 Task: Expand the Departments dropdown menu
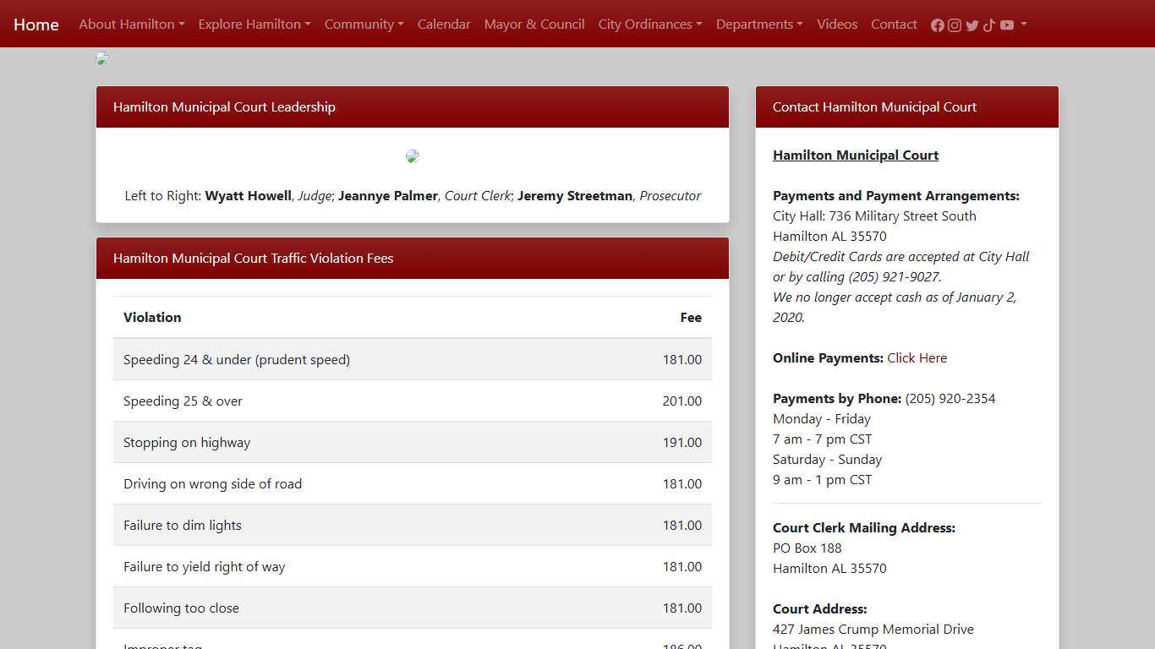[758, 25]
